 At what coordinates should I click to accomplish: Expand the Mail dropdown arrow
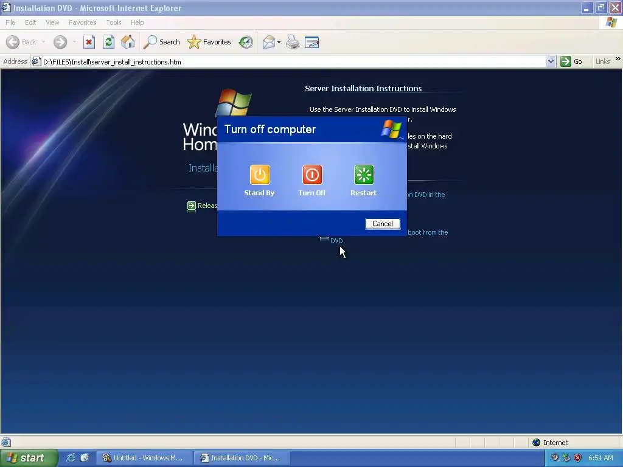tap(279, 42)
